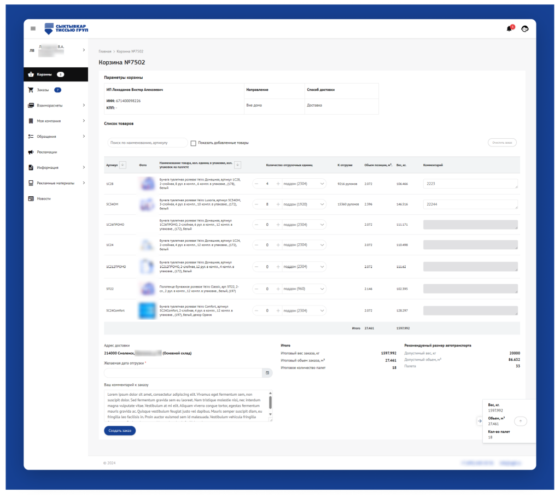560x498 pixels.
Task: Open the shipment date calendar icon
Action: [x=267, y=373]
